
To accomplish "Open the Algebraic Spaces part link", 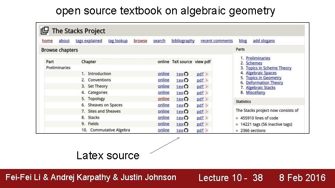I will pyautogui.click(x=261, y=73).
